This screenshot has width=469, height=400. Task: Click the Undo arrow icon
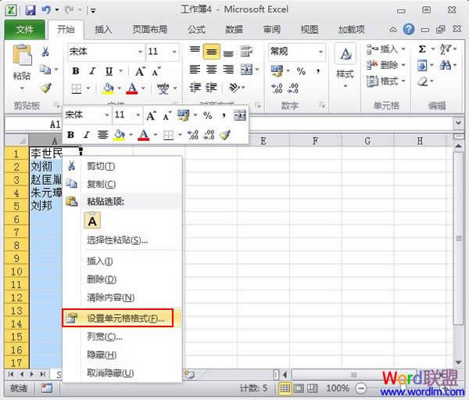click(46, 10)
